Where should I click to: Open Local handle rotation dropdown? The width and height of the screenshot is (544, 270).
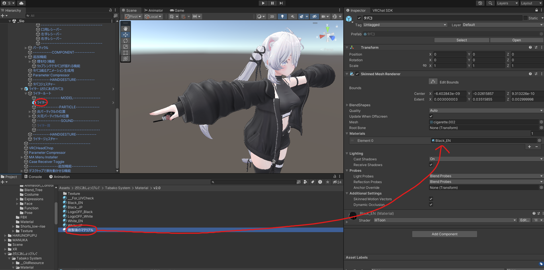tap(153, 17)
